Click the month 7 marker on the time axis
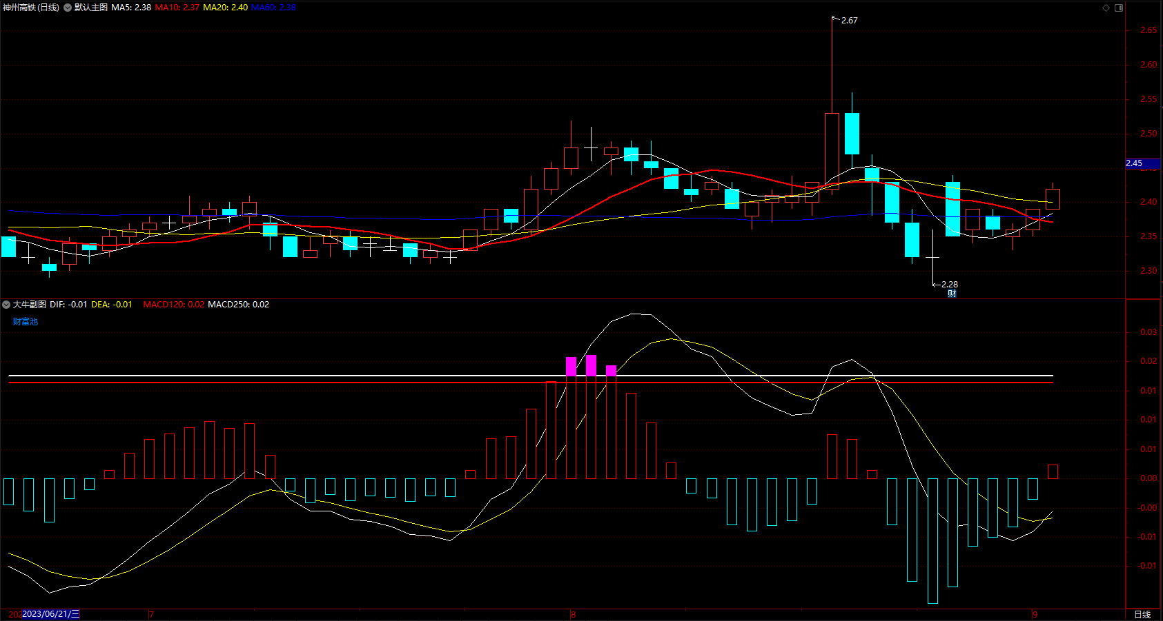Image resolution: width=1163 pixels, height=621 pixels. pyautogui.click(x=152, y=614)
